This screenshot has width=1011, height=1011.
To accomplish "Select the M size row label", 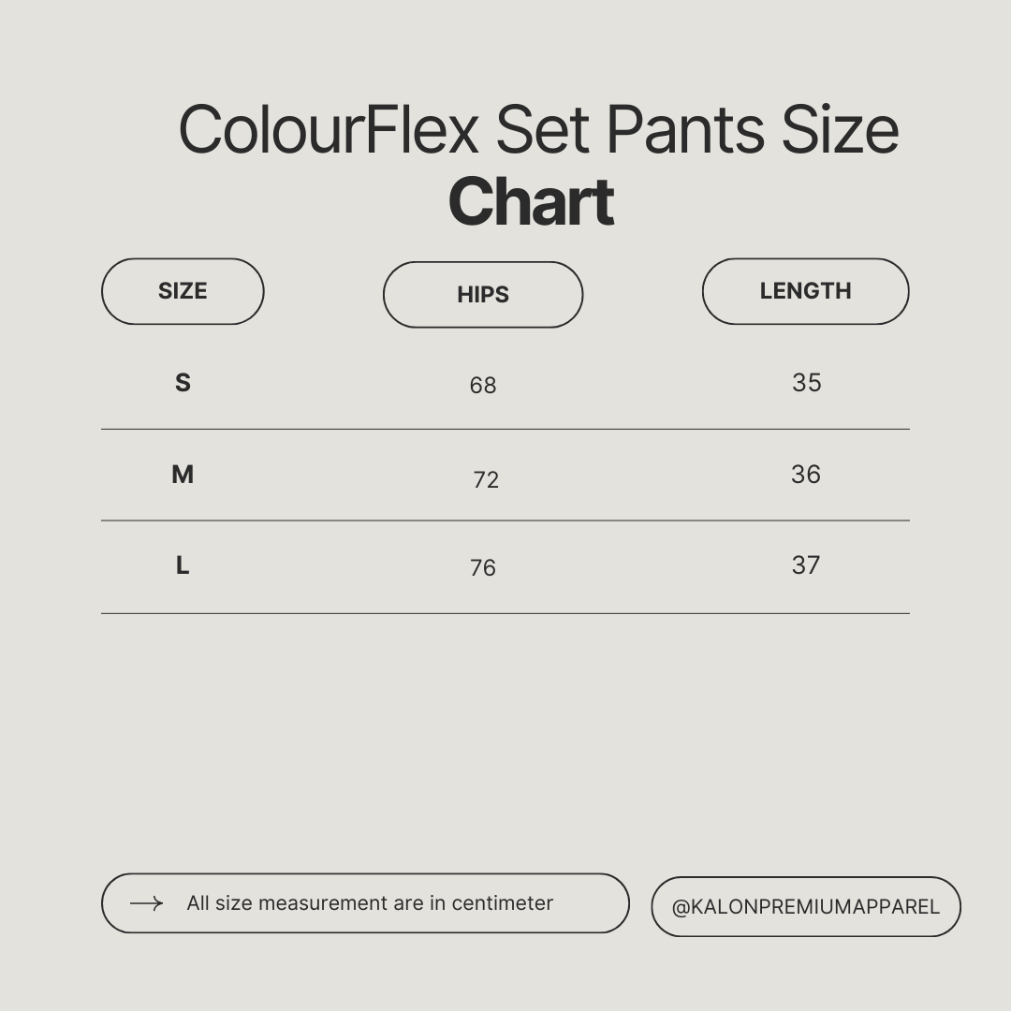I will coord(183,475).
